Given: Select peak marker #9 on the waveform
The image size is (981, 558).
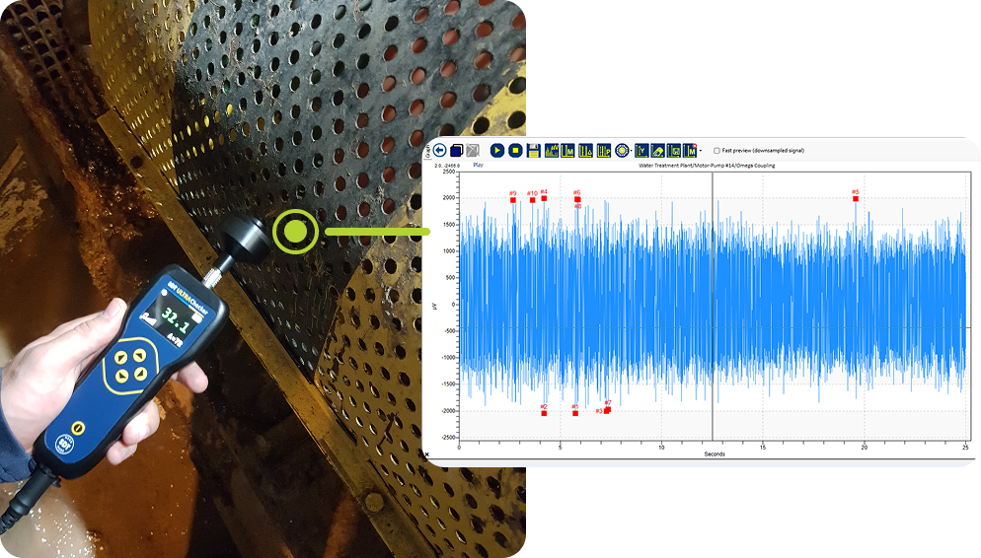Looking at the screenshot, I should [513, 200].
